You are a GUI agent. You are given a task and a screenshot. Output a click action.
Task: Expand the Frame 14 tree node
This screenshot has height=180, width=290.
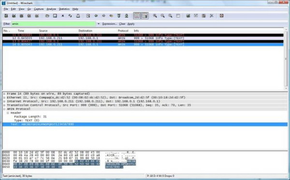[4, 94]
